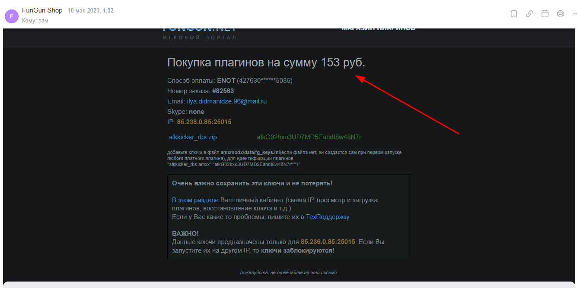Viewport: 577px width, 288px height.
Task: Click the email link ilya.didmanidze.96@mail.ru
Action: [x=226, y=101]
